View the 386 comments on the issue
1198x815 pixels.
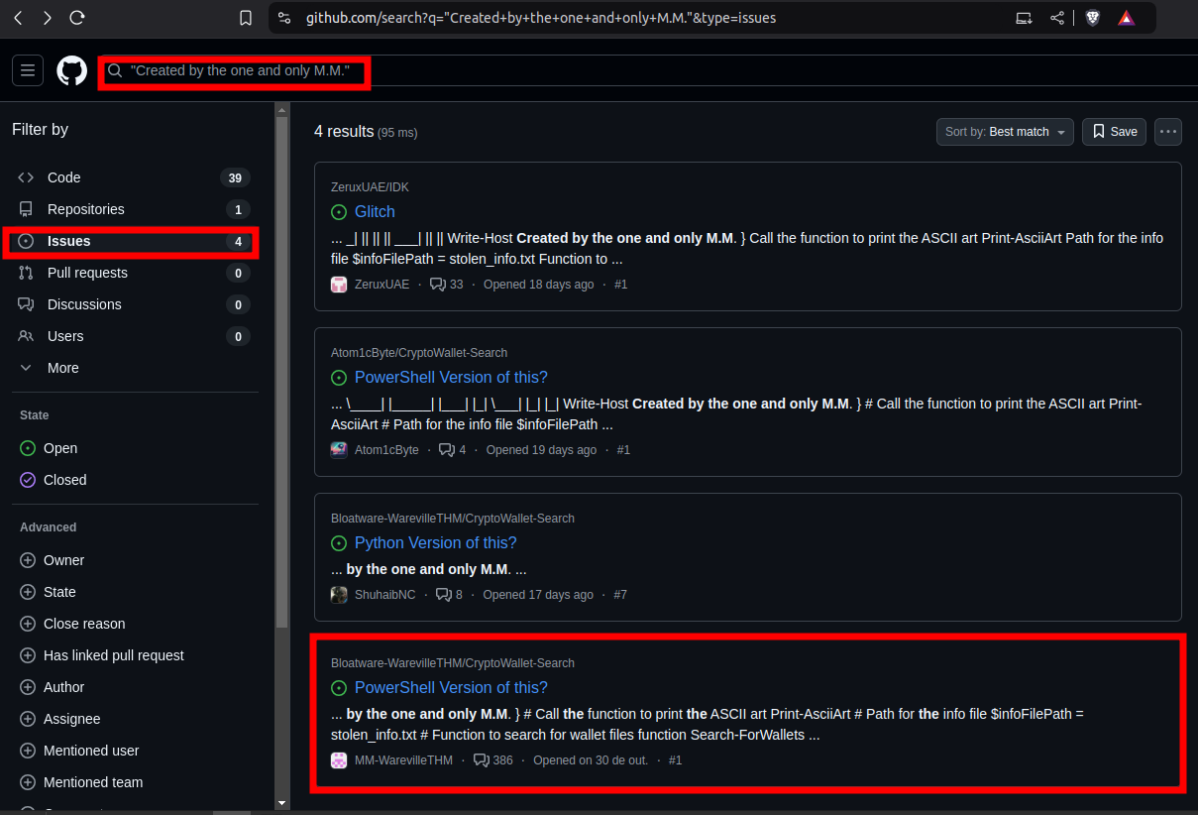(x=493, y=760)
